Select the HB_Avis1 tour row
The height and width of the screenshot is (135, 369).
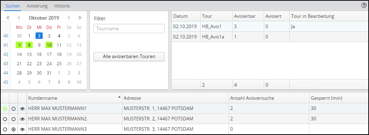click(270, 27)
